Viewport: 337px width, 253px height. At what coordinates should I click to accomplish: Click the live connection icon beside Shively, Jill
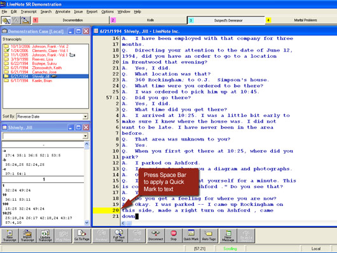54,76
